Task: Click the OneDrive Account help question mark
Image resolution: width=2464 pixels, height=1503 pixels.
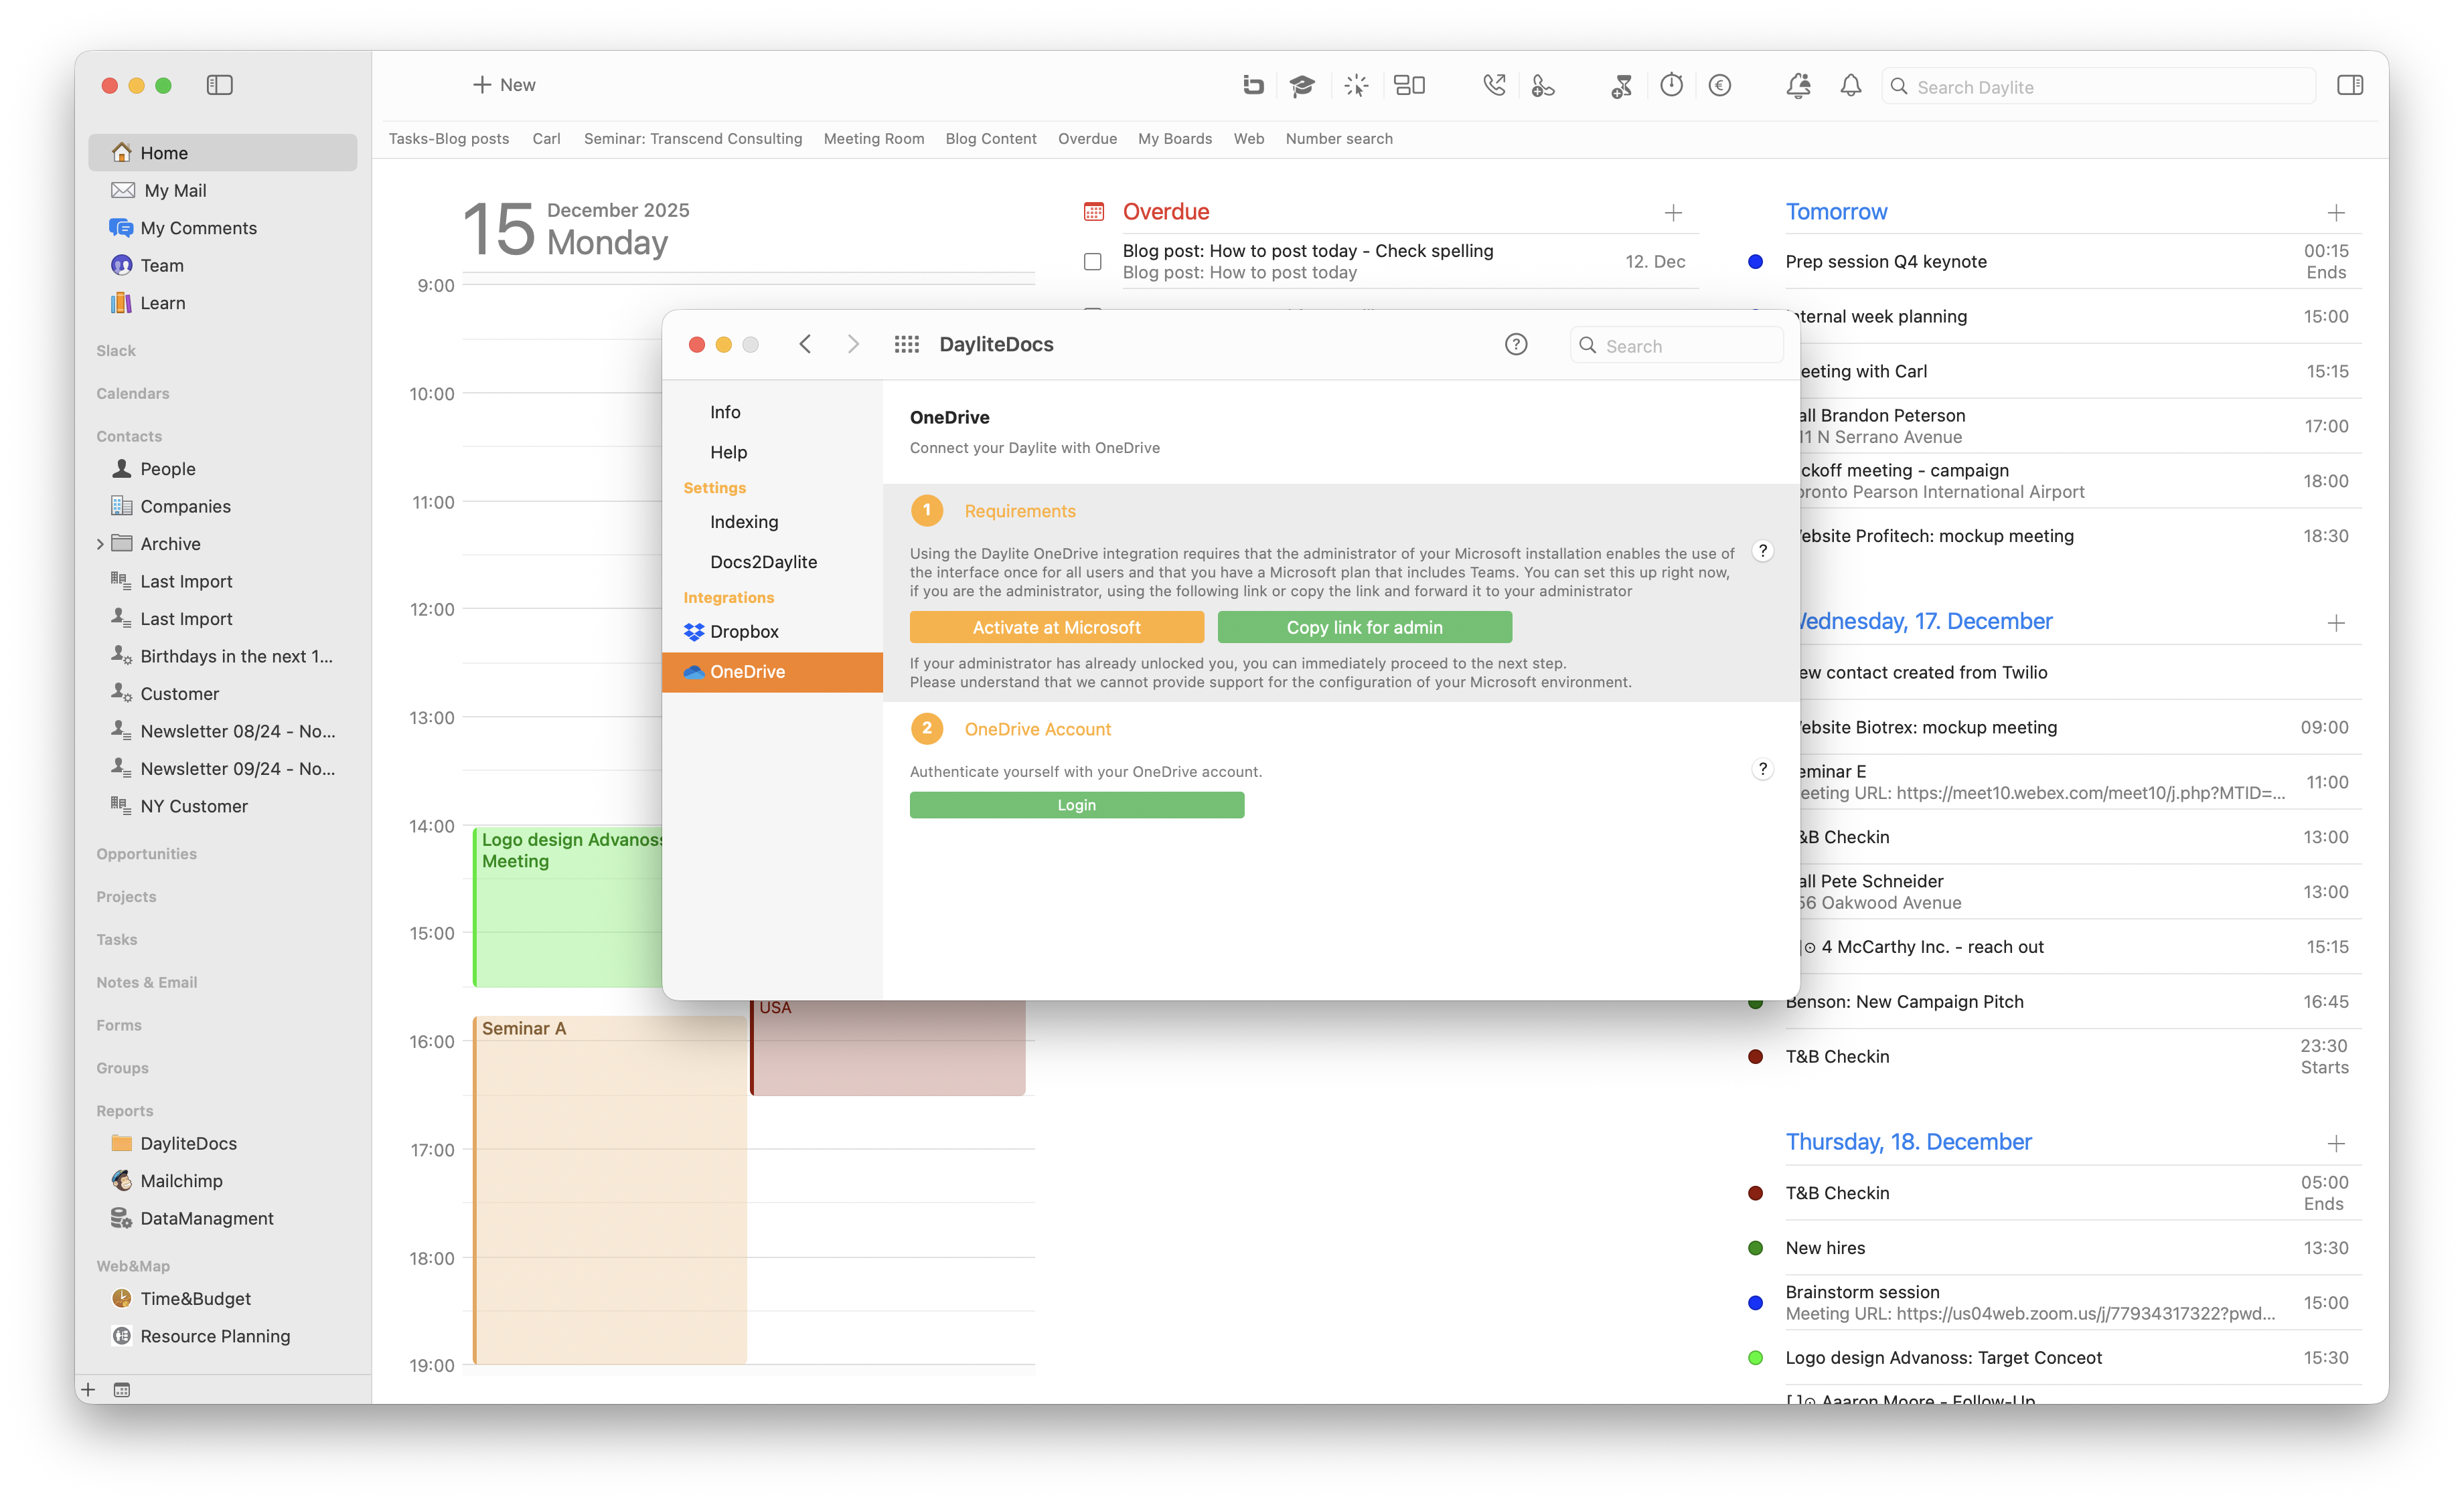Action: [x=1763, y=770]
